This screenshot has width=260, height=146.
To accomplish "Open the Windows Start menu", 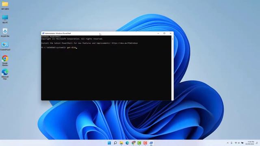I will [x=109, y=143].
